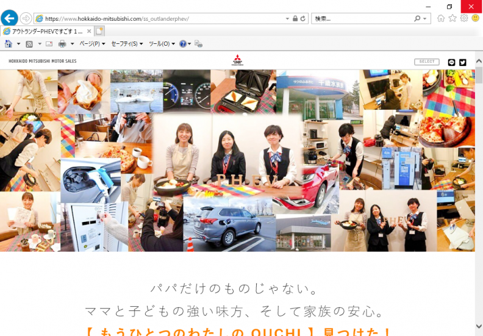This screenshot has height=336, width=483.
Task: Click the smiley feedback icon
Action: [476, 18]
